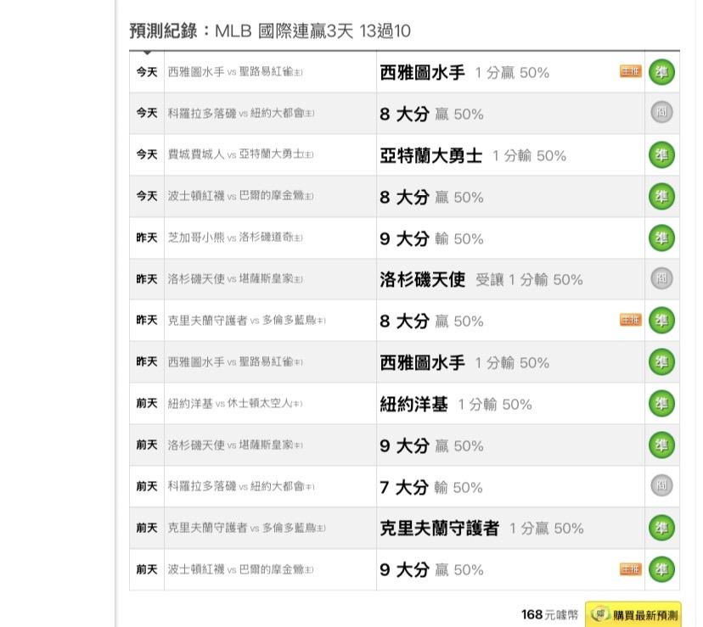
Task: Click the green 準 badge for today's 西雅圖水手 vs 聖路易紅雀
Action: [661, 72]
